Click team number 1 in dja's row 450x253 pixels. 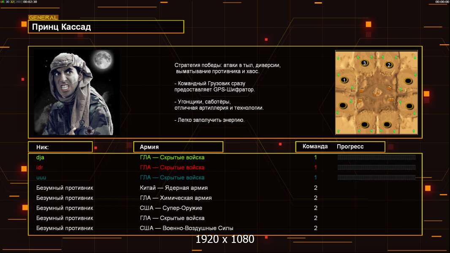tap(315, 157)
